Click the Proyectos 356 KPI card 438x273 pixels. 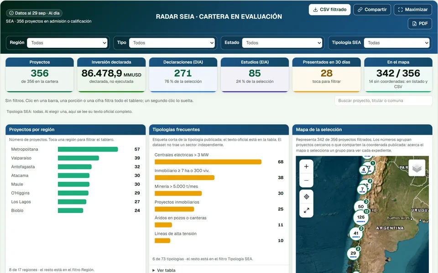coord(40,75)
